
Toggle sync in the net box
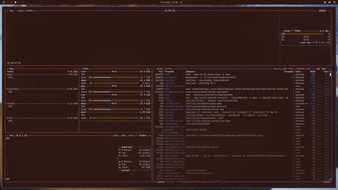coord(115,136)
